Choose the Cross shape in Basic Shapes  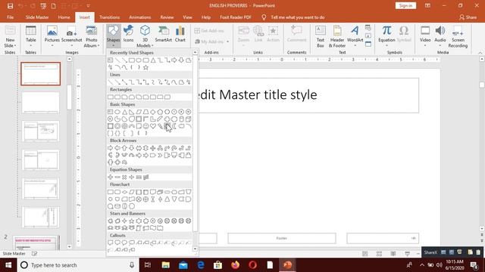[167, 119]
